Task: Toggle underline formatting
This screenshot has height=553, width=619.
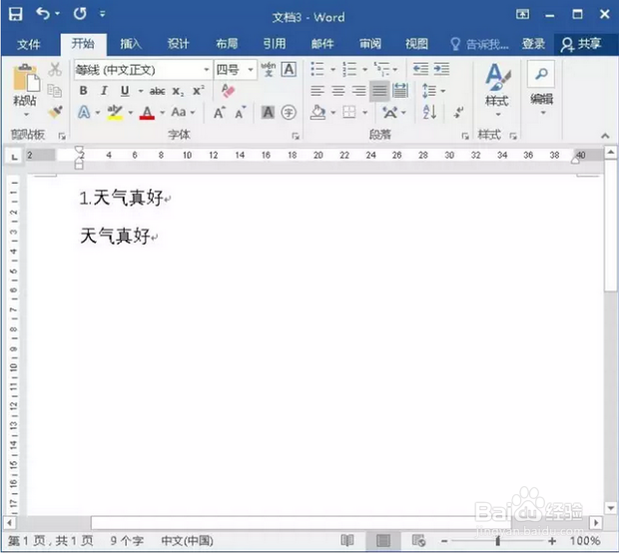Action: point(125,91)
